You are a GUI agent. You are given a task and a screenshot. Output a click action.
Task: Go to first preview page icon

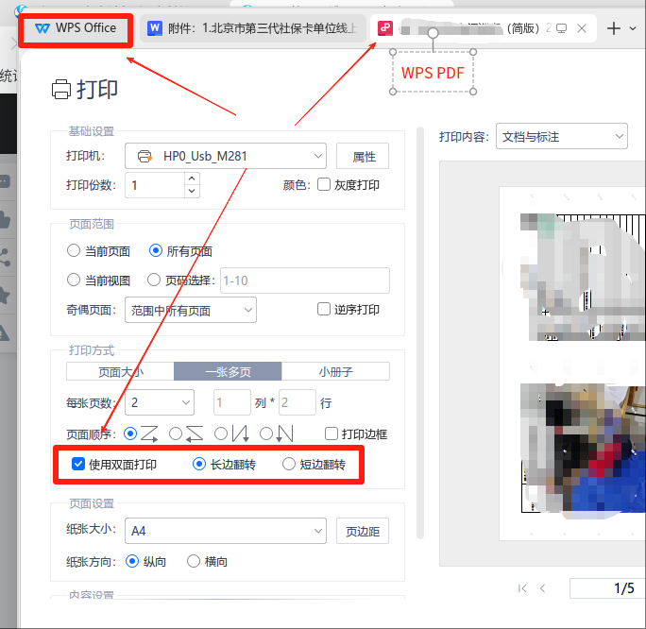pyautogui.click(x=522, y=588)
